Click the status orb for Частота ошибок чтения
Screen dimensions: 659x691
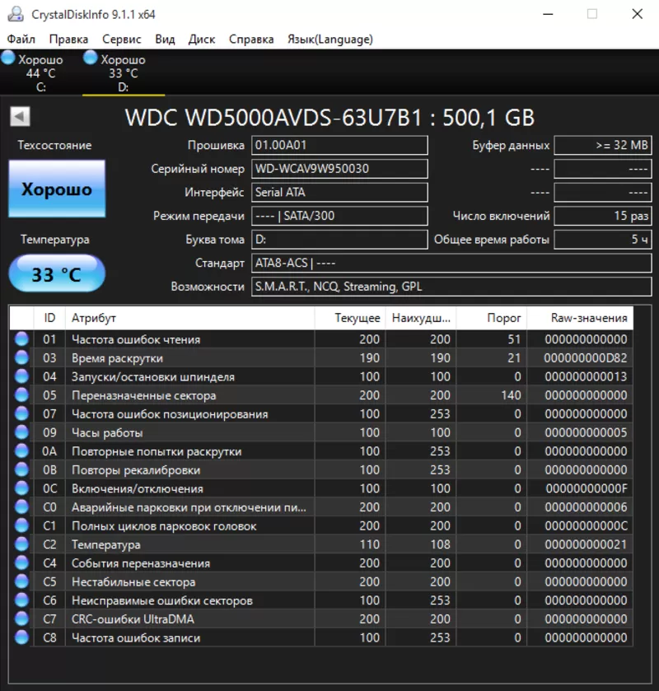pos(21,339)
